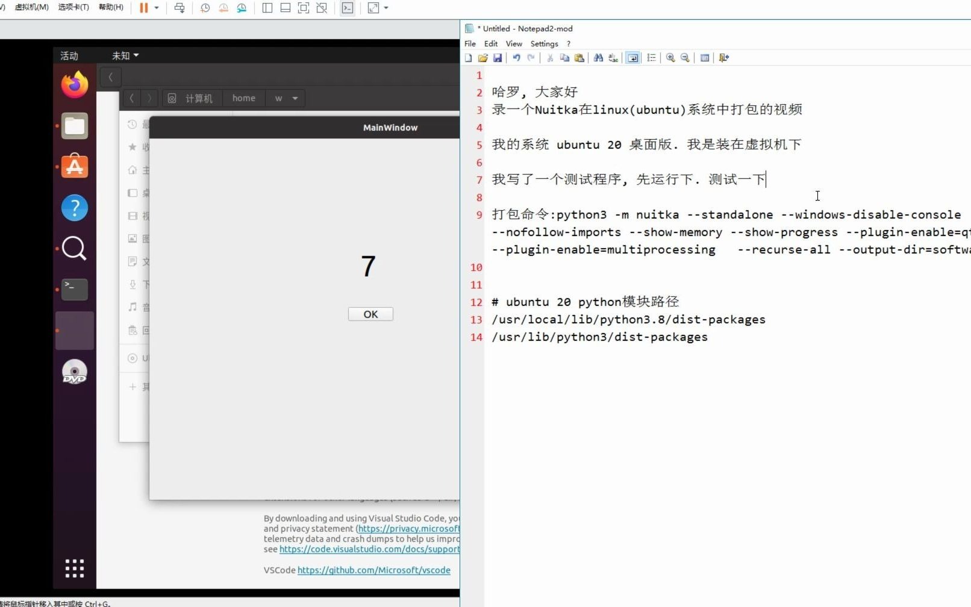Toggle line numbers display in Notepad2
This screenshot has width=971, height=607.
(x=651, y=57)
